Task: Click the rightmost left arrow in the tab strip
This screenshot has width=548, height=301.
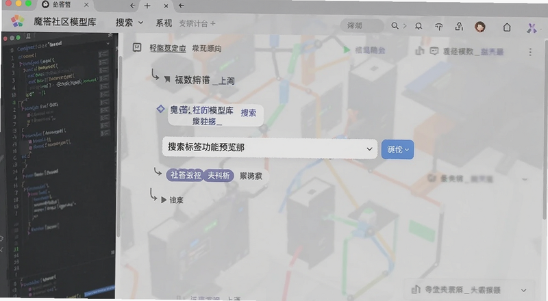Action: point(181,5)
